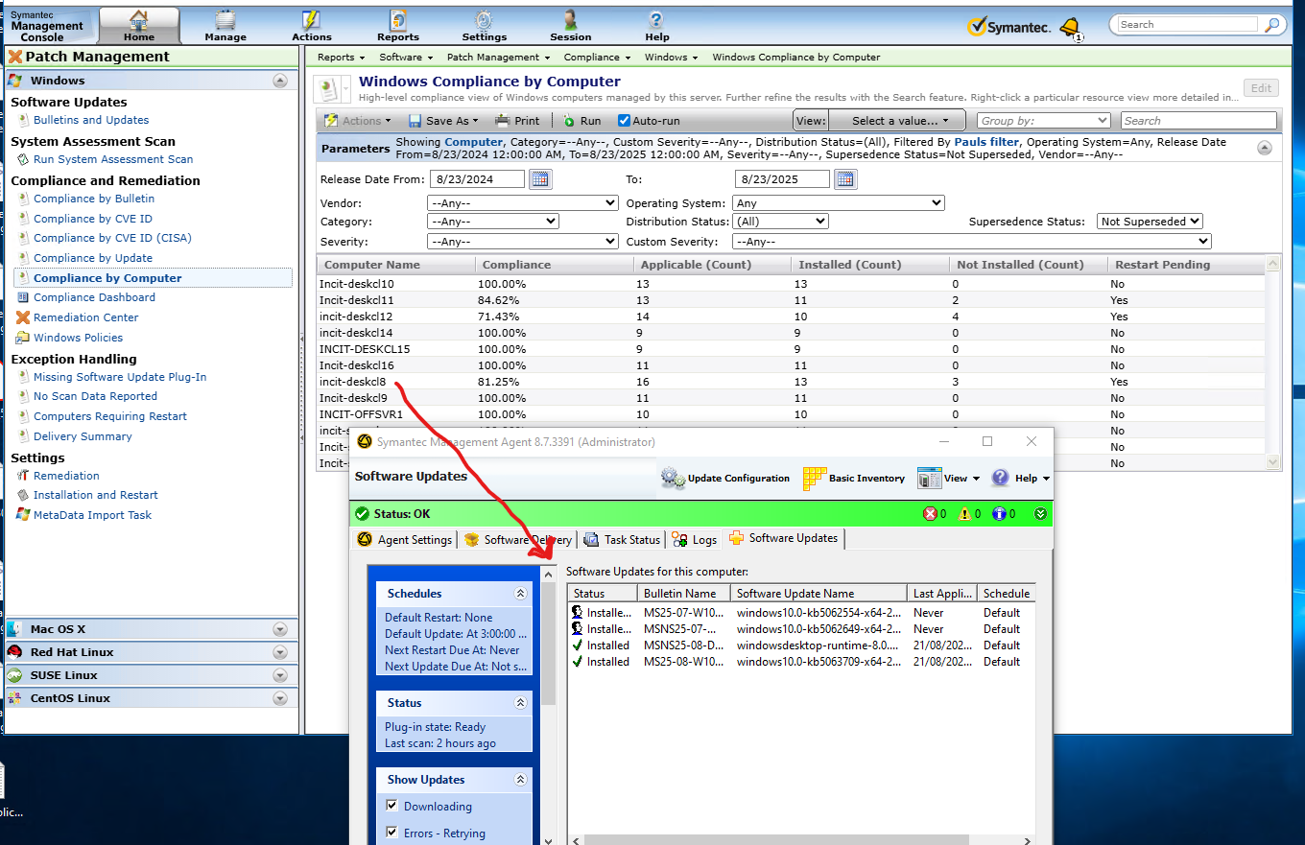This screenshot has width=1305, height=845.
Task: Switch to the Logs tab
Action: click(695, 539)
